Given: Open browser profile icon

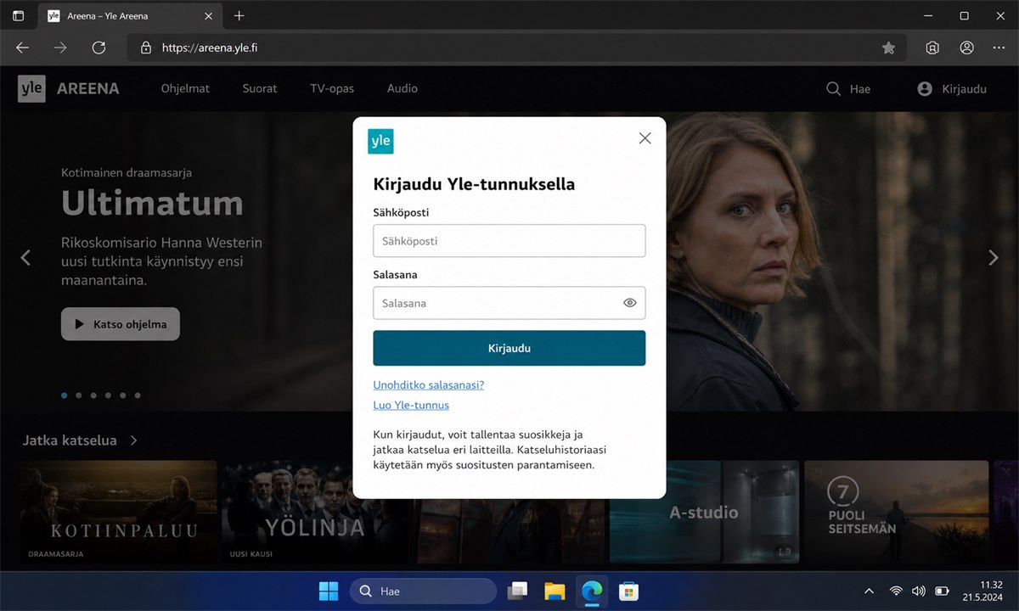Looking at the screenshot, I should tap(966, 48).
